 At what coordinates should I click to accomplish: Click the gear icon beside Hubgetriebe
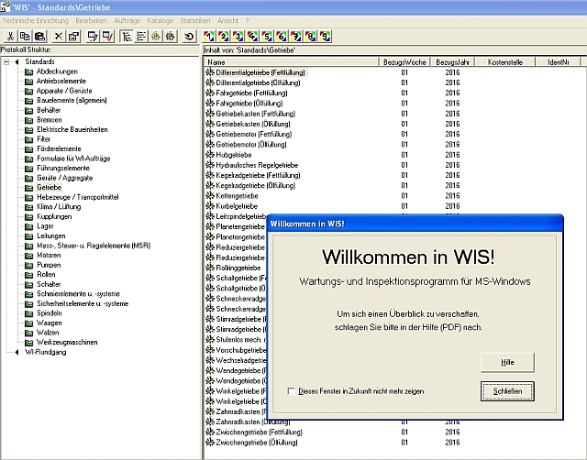click(210, 155)
